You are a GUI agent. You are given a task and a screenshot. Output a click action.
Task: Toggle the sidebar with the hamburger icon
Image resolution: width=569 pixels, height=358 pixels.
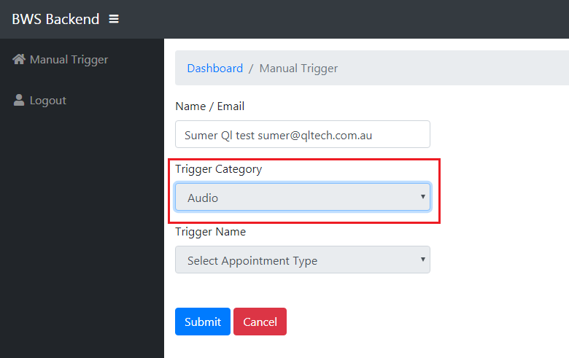click(x=114, y=19)
